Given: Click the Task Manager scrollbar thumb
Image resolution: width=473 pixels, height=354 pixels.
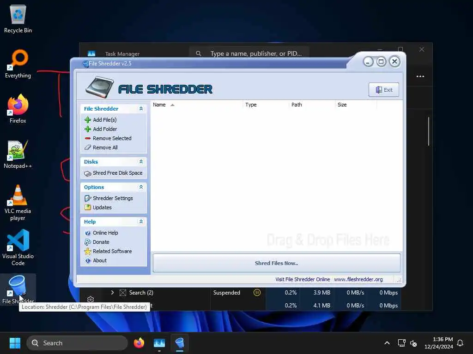Looking at the screenshot, I should pos(428,131).
